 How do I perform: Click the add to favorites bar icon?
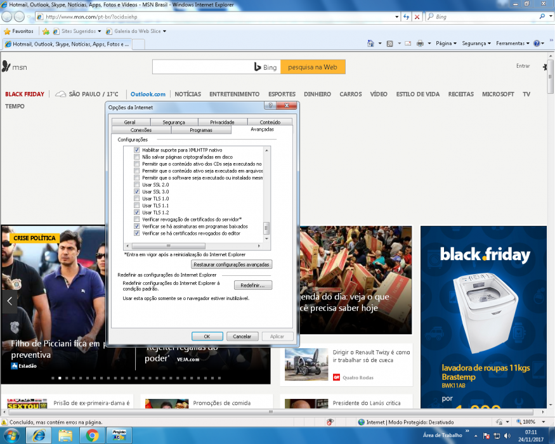46,31
